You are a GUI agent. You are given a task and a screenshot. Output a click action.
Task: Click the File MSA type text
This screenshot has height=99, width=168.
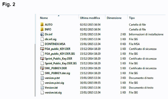coord(134,44)
